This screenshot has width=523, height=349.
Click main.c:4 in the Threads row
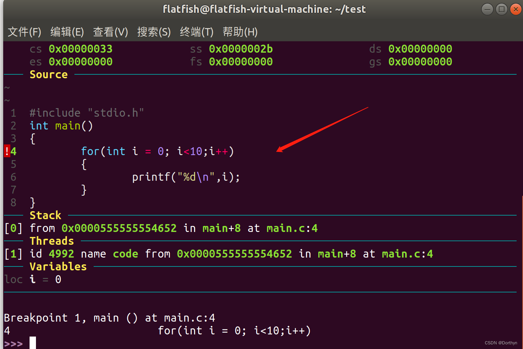408,254
